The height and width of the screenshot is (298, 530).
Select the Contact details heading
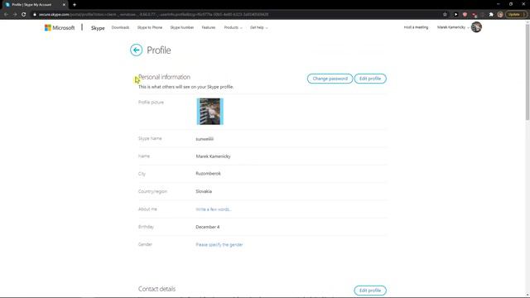[157, 289]
